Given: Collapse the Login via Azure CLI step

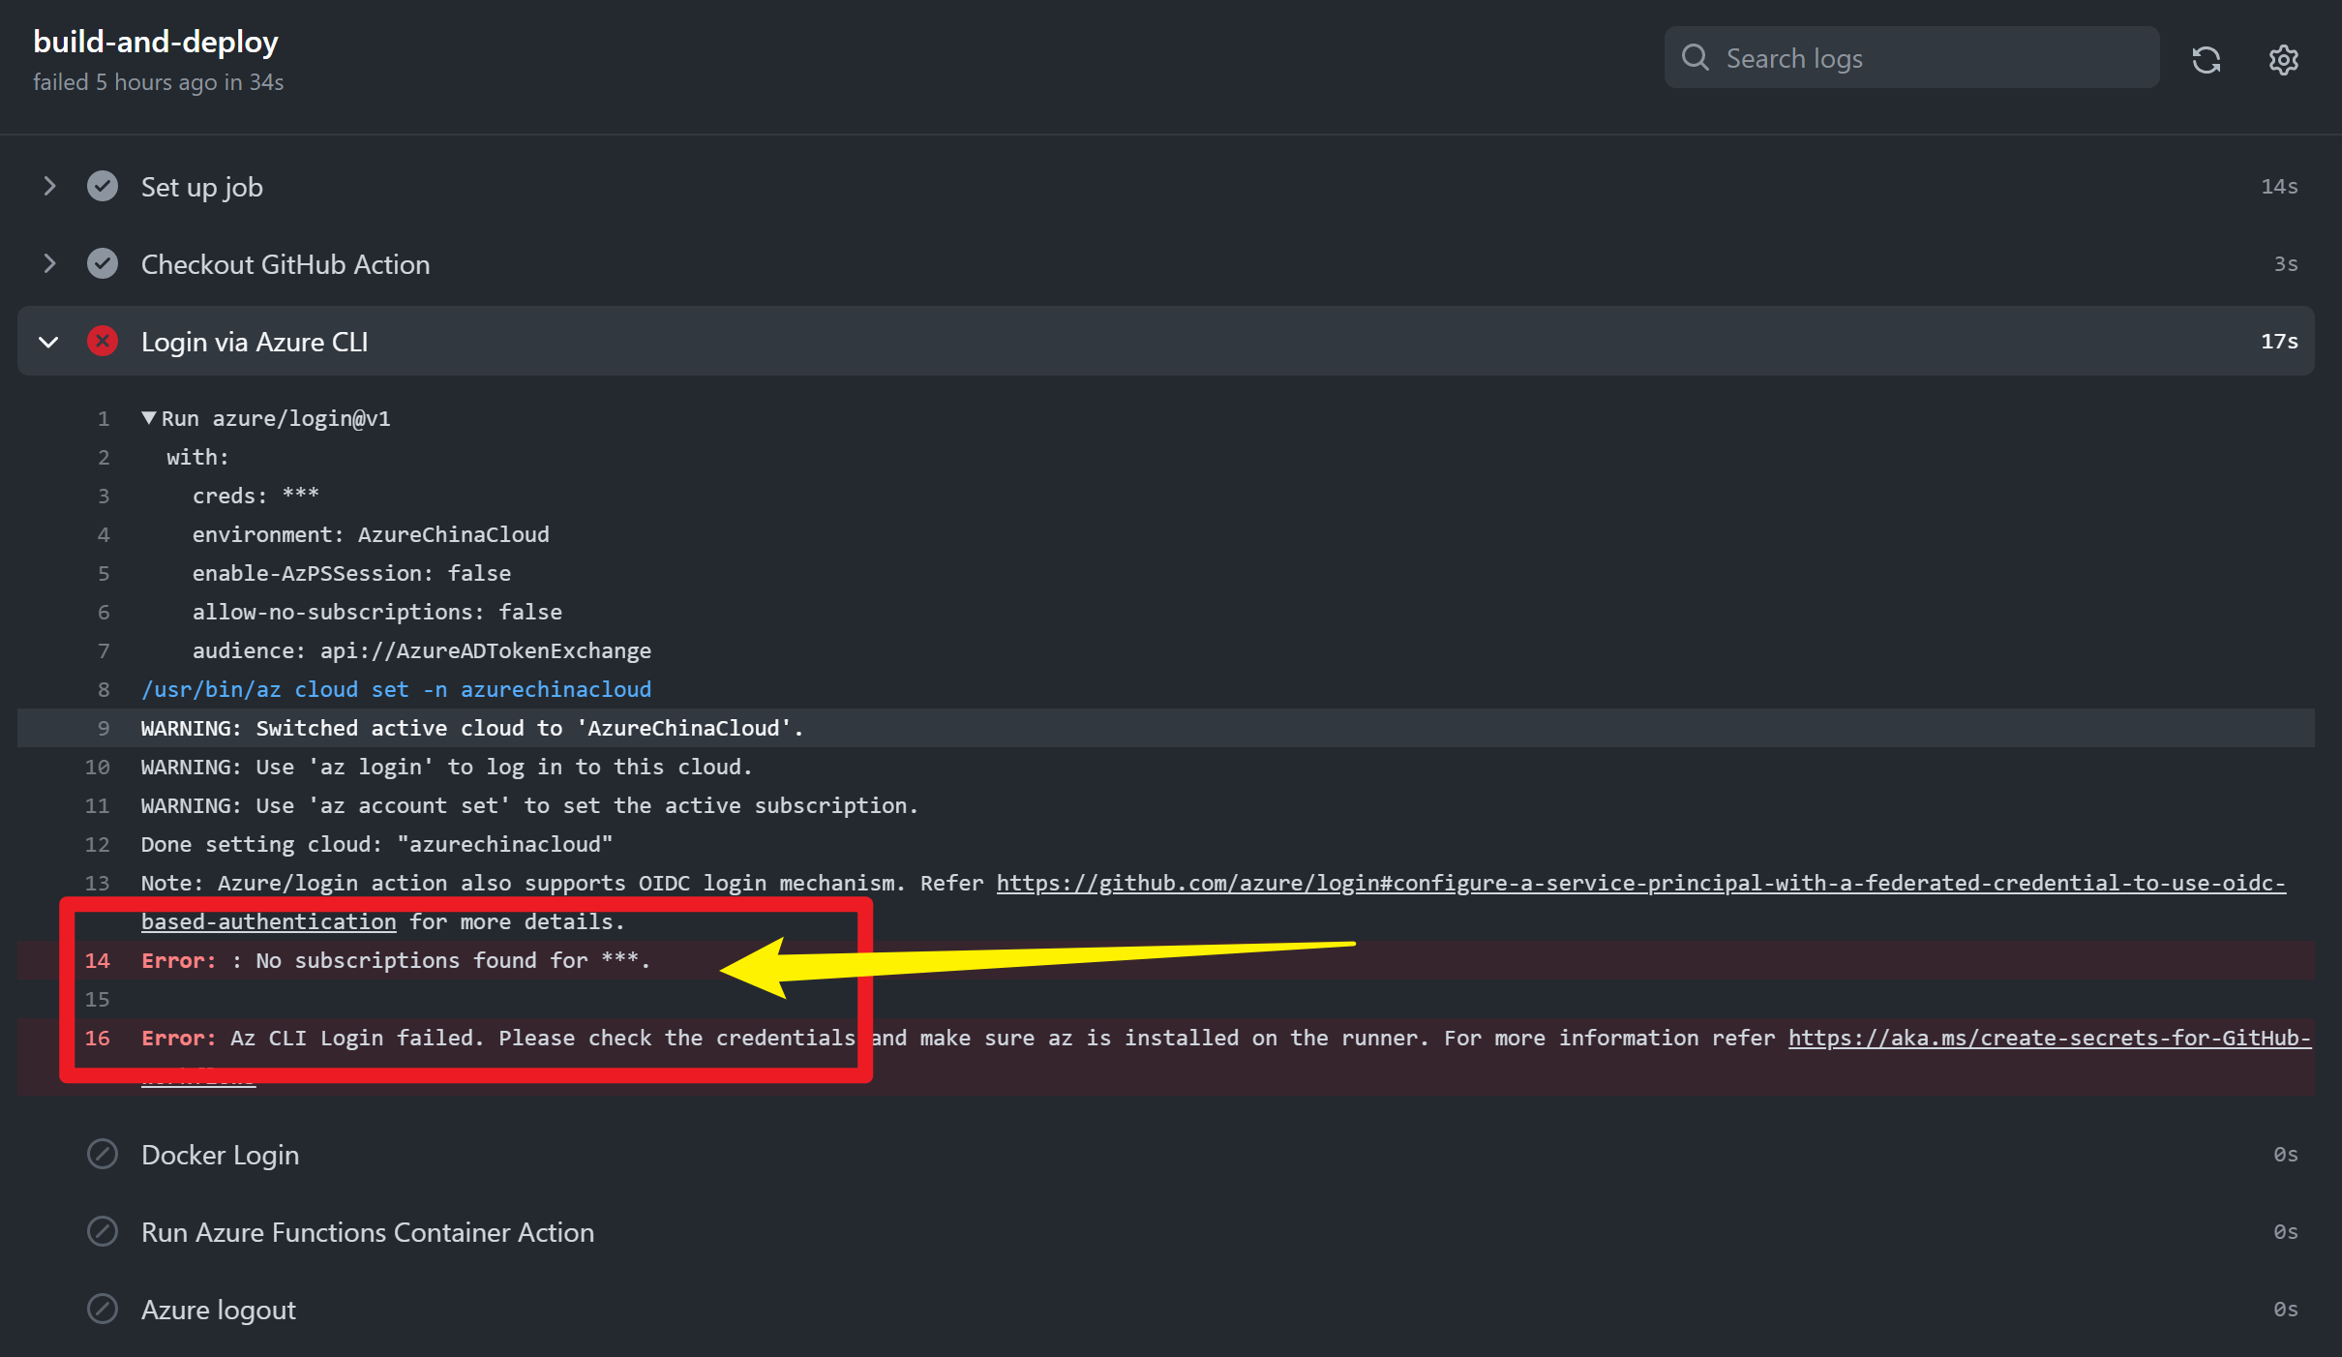Looking at the screenshot, I should 48,342.
